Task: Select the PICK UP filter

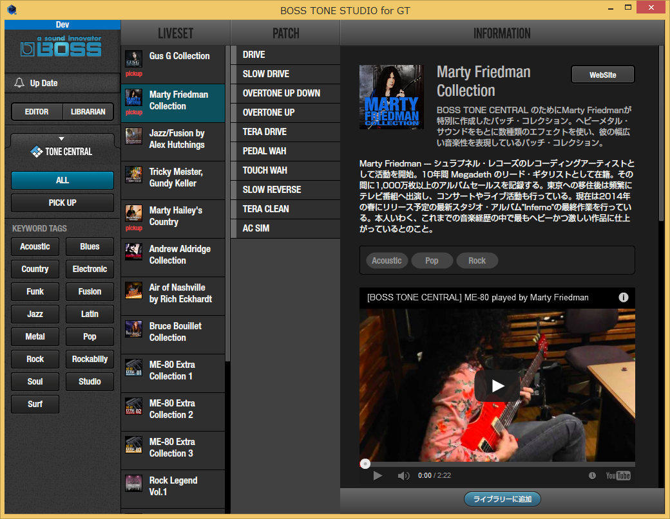Action: (x=62, y=203)
